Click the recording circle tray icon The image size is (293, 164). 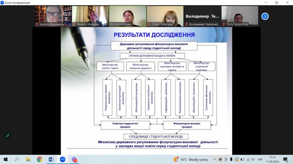tap(220, 159)
